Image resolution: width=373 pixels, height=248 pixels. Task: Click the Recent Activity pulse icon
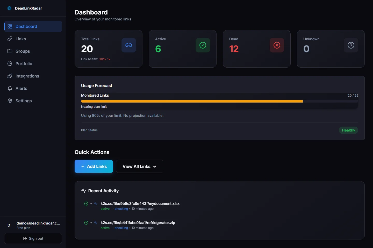click(84, 191)
